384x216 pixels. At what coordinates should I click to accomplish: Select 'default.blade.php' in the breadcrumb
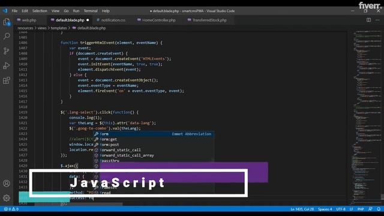tap(91, 28)
